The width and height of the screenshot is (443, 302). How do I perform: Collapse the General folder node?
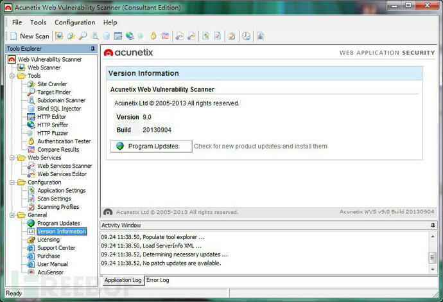coord(12,215)
